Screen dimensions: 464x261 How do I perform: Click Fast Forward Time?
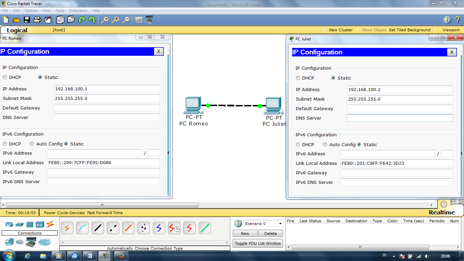(x=105, y=213)
